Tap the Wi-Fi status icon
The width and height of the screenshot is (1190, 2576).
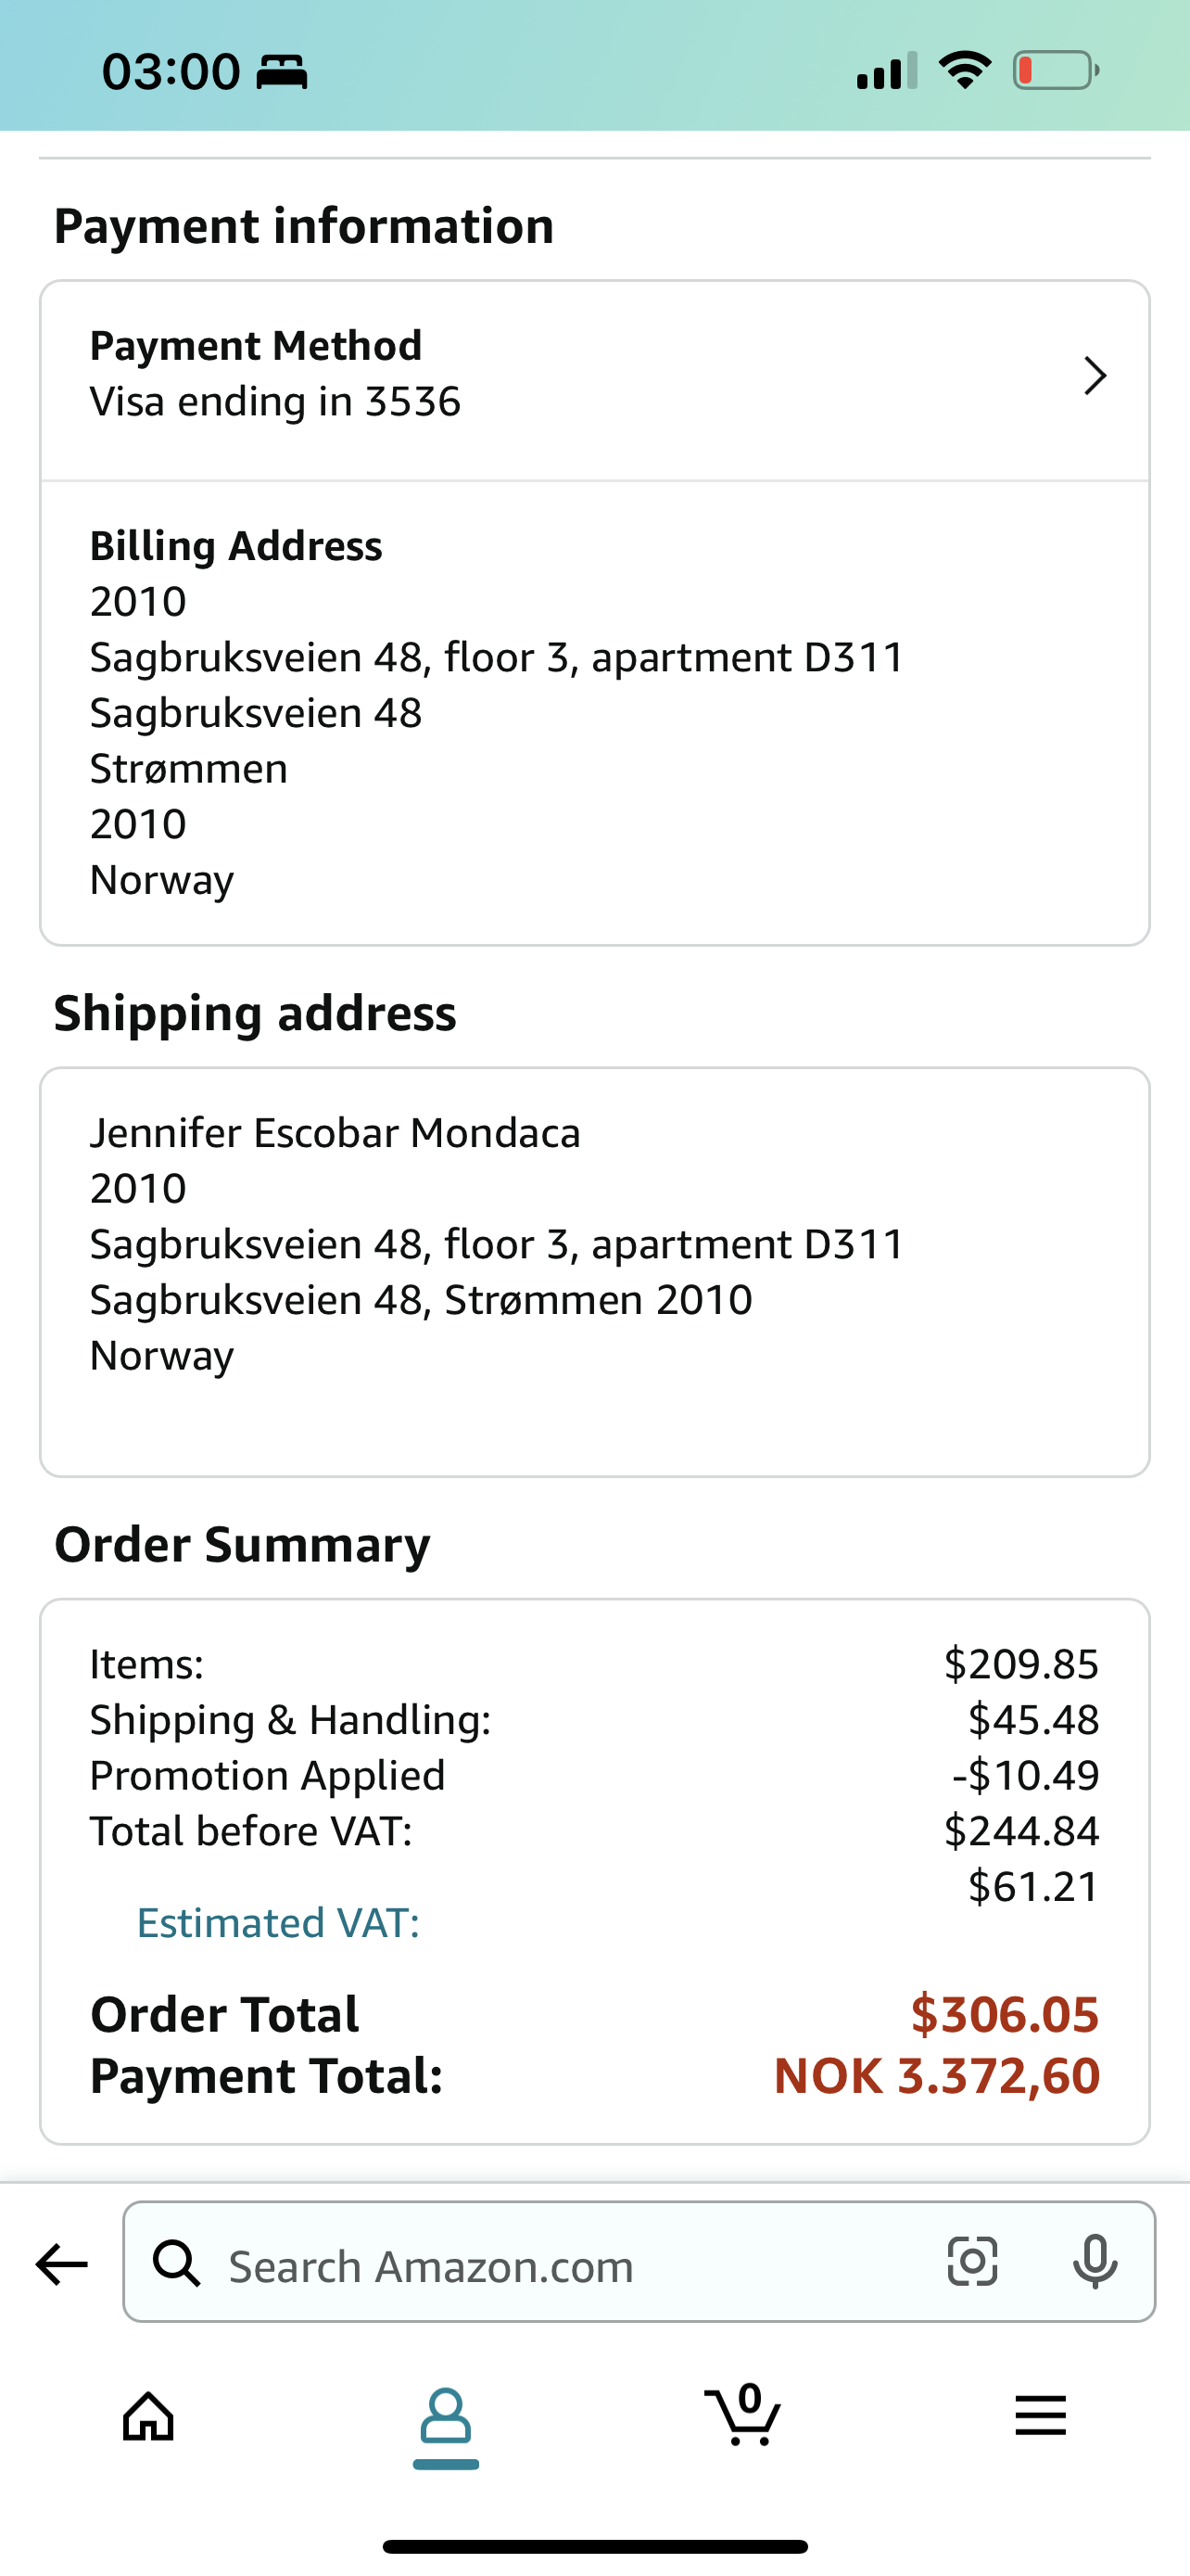(964, 69)
